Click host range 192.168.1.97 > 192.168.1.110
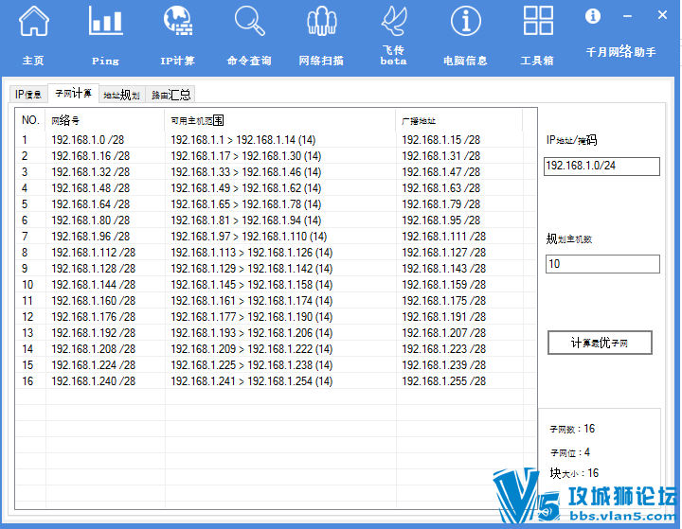 [249, 237]
